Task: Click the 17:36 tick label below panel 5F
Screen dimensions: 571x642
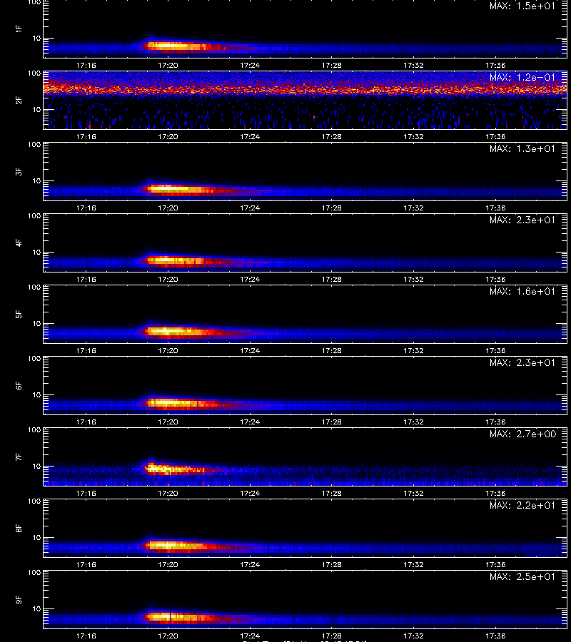Action: tap(495, 350)
